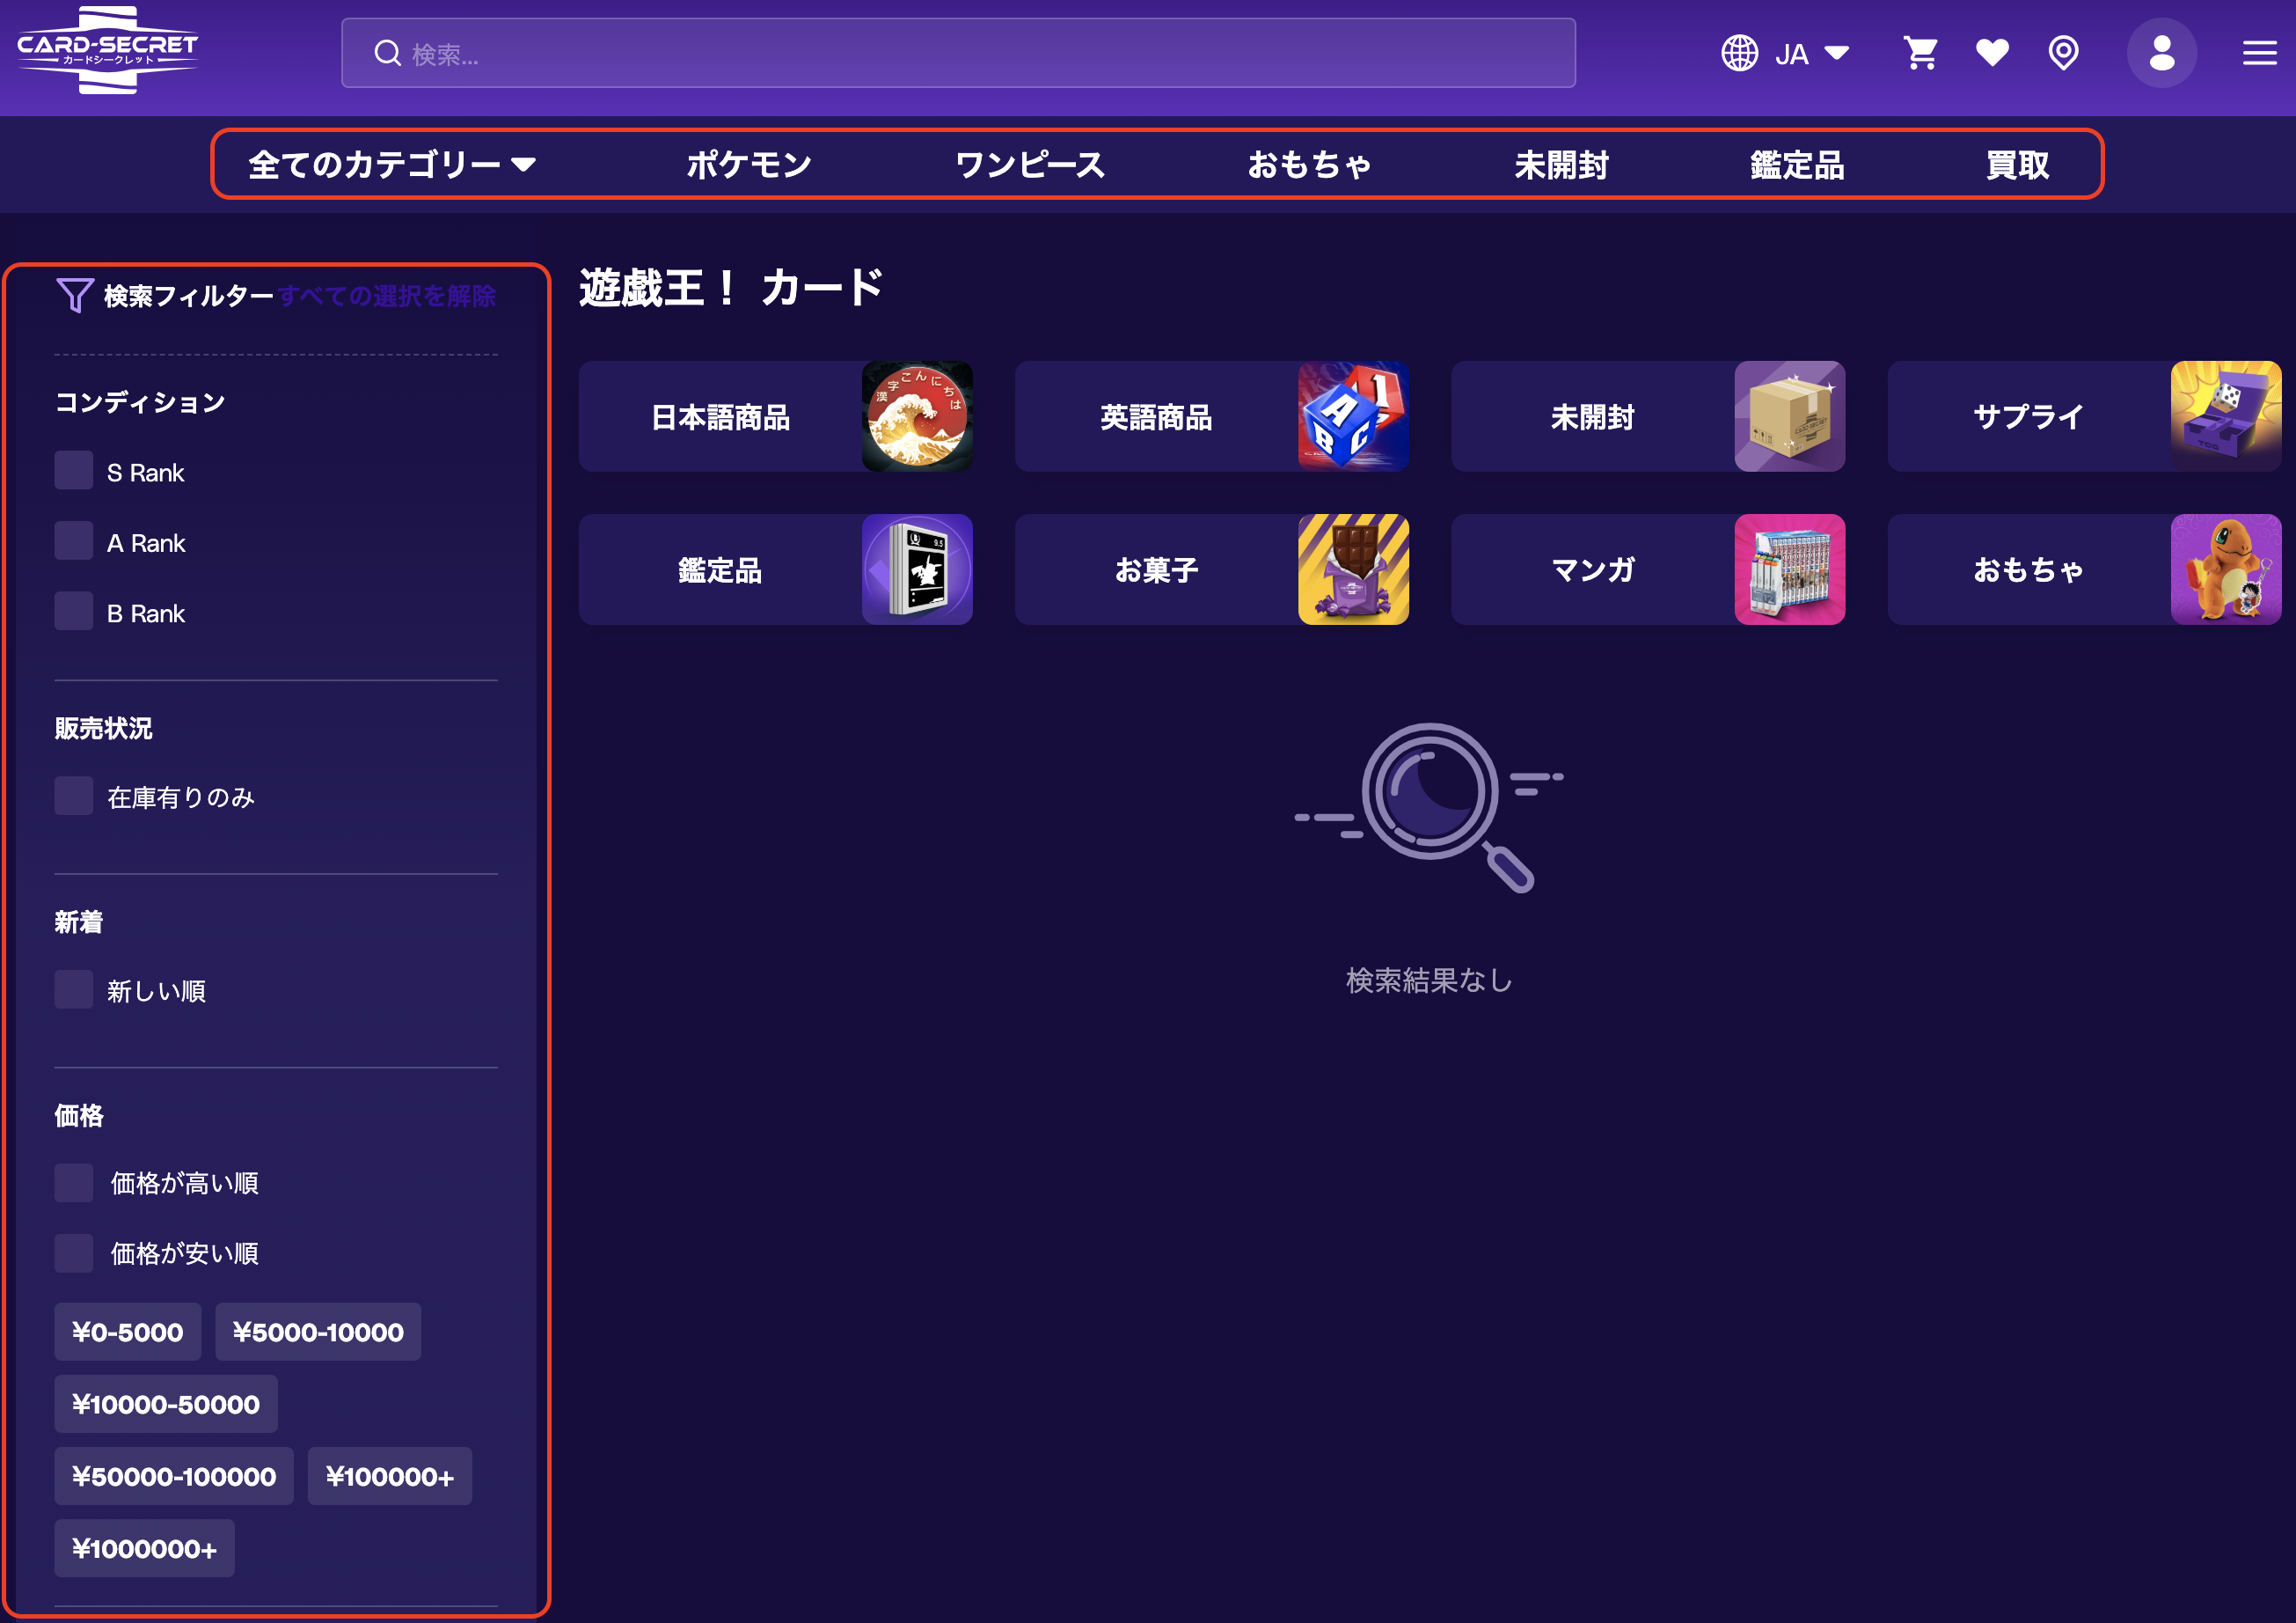Open the 買取 menu item
2296x1623 pixels.
pyautogui.click(x=2017, y=164)
